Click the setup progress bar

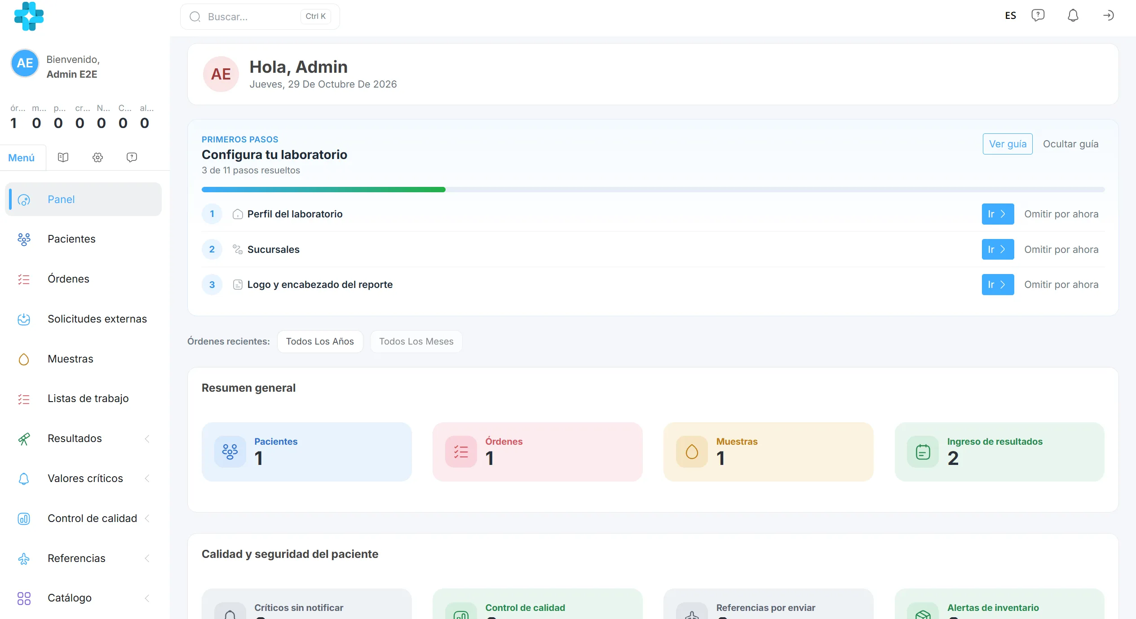click(x=653, y=190)
